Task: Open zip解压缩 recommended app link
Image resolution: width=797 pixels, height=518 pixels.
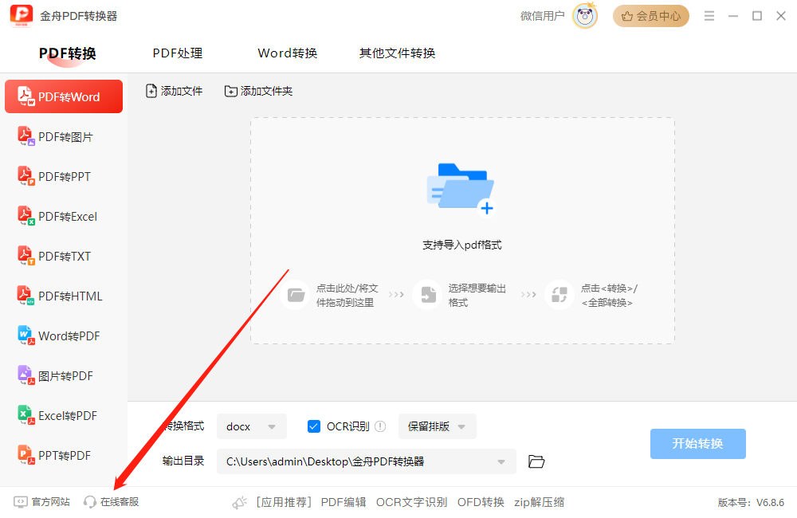Action: (539, 502)
